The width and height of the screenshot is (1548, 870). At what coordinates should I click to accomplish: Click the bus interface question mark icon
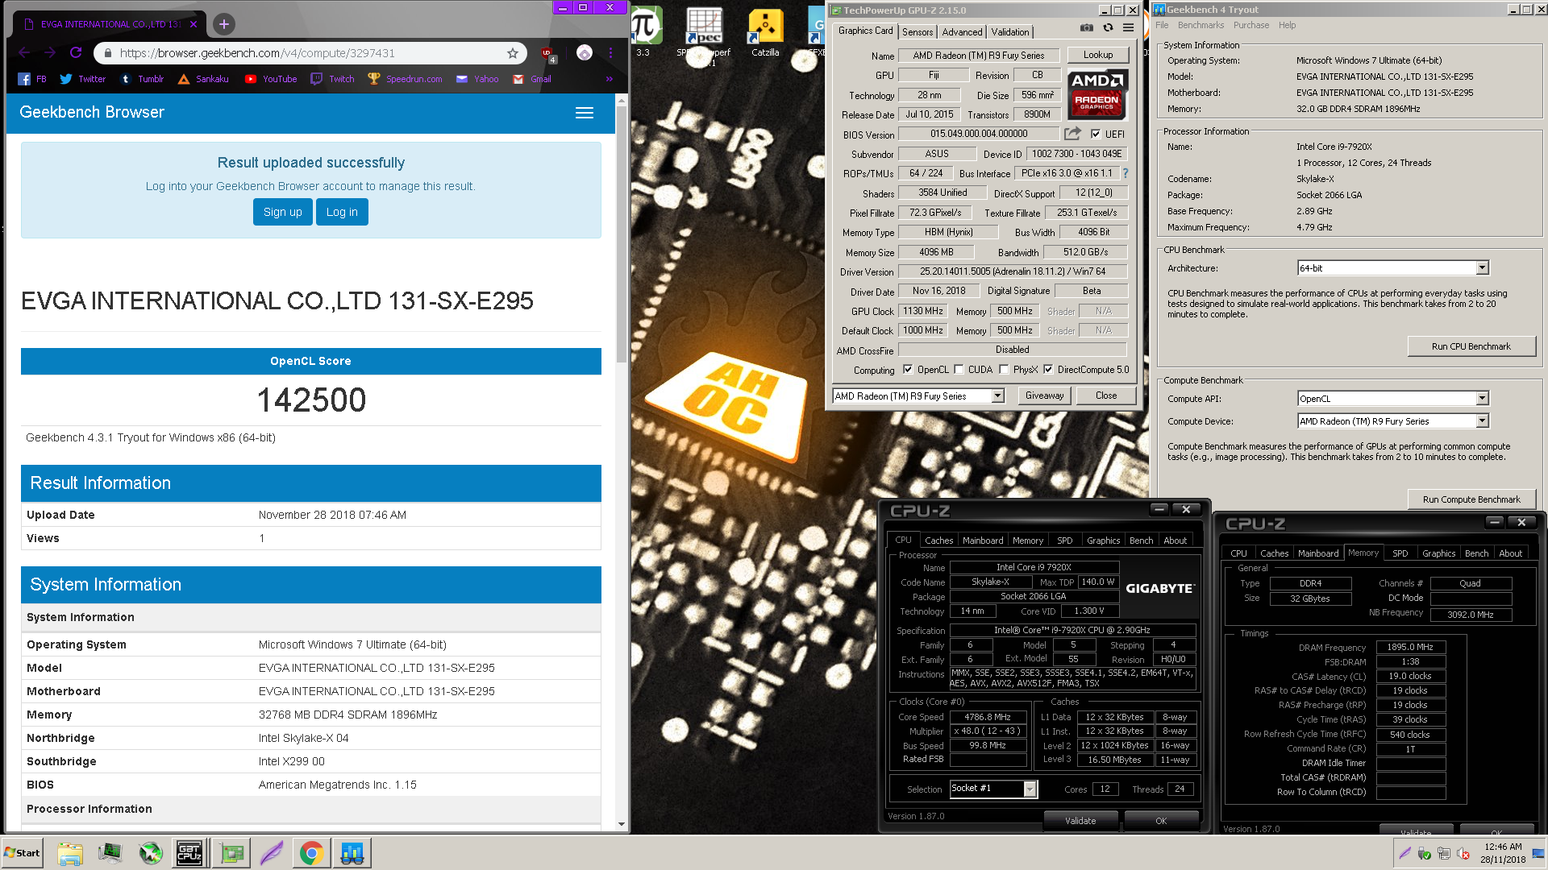coord(1126,173)
